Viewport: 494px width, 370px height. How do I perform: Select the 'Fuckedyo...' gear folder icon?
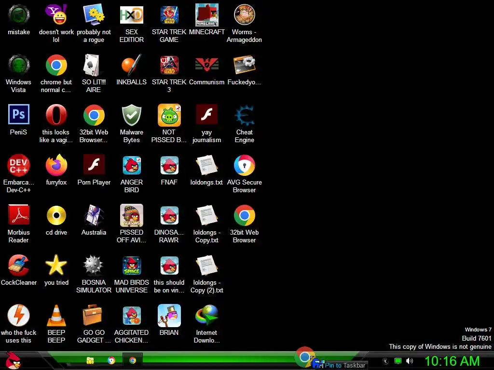tap(244, 65)
